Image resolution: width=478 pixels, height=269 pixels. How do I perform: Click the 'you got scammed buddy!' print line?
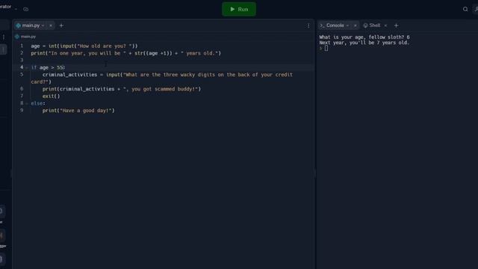click(122, 89)
